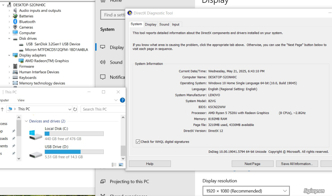Image resolution: width=332 pixels, height=196 pixels.
Task: Click the Local Disk (C:) usage bar
Action: [74, 134]
